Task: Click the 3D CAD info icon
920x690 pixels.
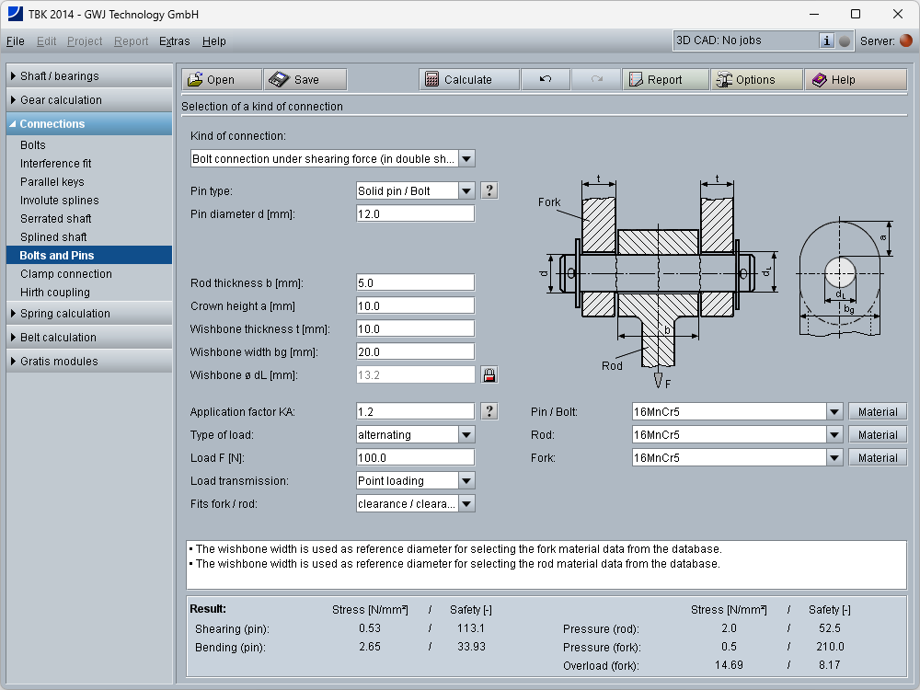Action: coord(826,40)
